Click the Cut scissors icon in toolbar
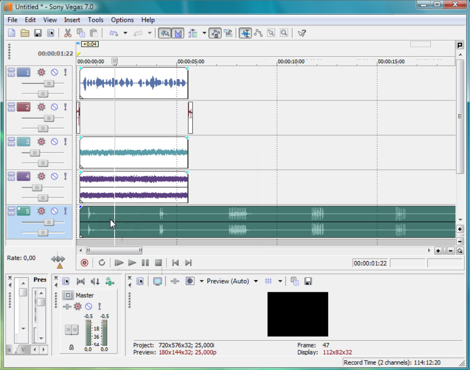 68,33
